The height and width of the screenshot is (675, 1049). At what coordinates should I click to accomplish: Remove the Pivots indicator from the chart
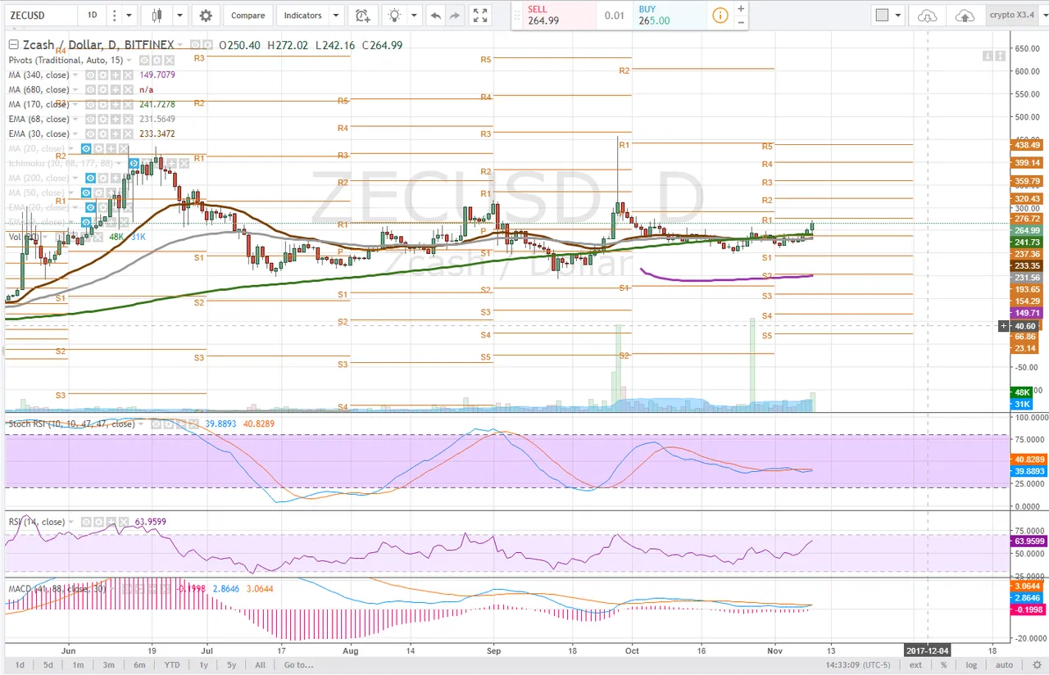click(170, 60)
